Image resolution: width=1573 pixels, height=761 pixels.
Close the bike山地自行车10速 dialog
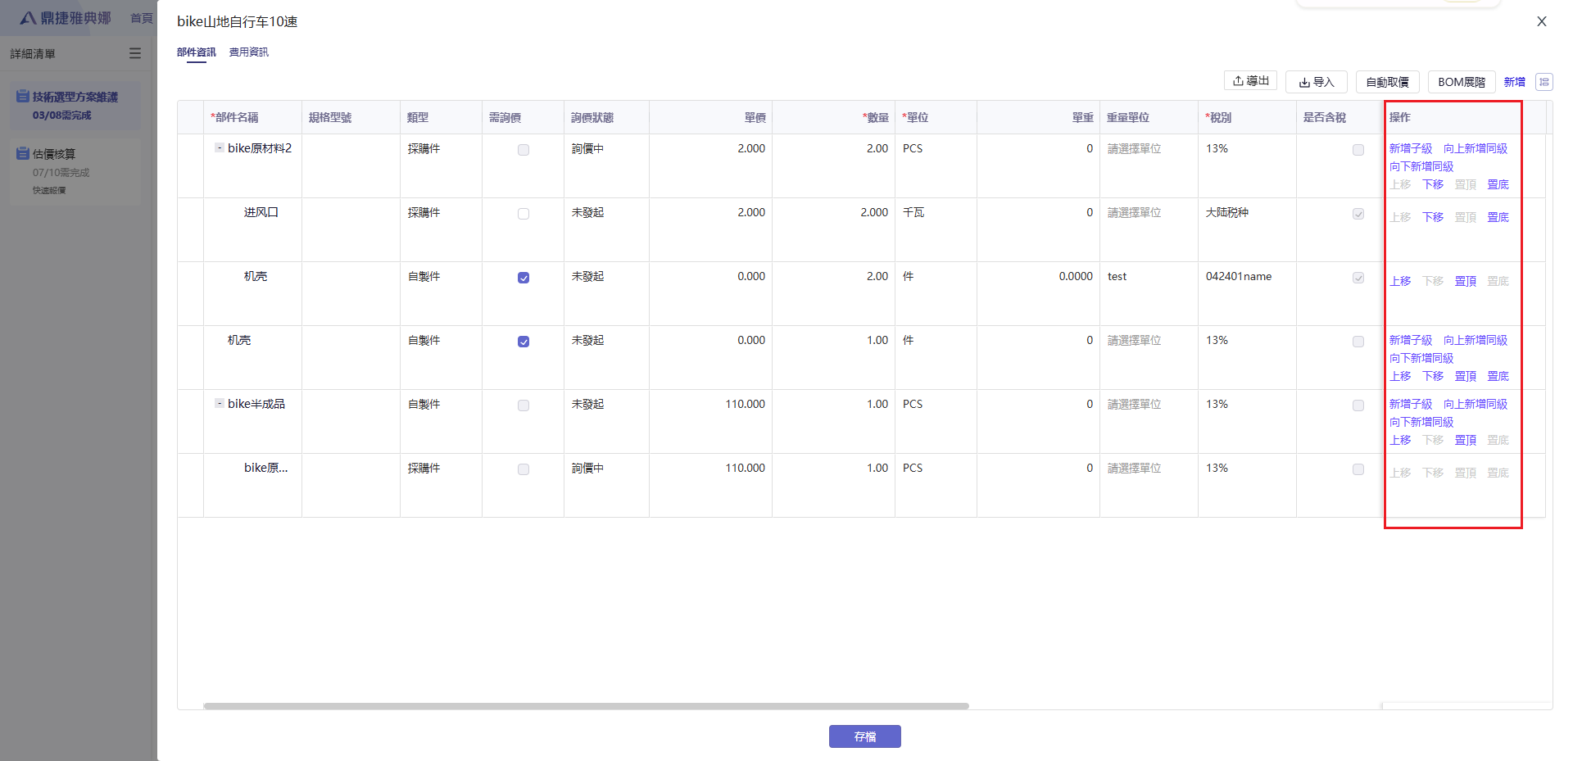coord(1542,21)
